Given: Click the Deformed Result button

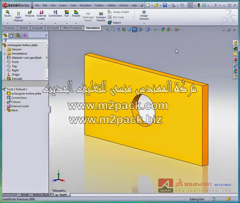Looking at the screenshot, I should coord(88,17).
